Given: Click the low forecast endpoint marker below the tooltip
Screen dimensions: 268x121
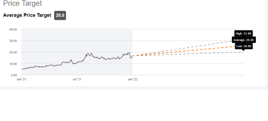Looking at the screenshot, I should pyautogui.click(x=244, y=52).
